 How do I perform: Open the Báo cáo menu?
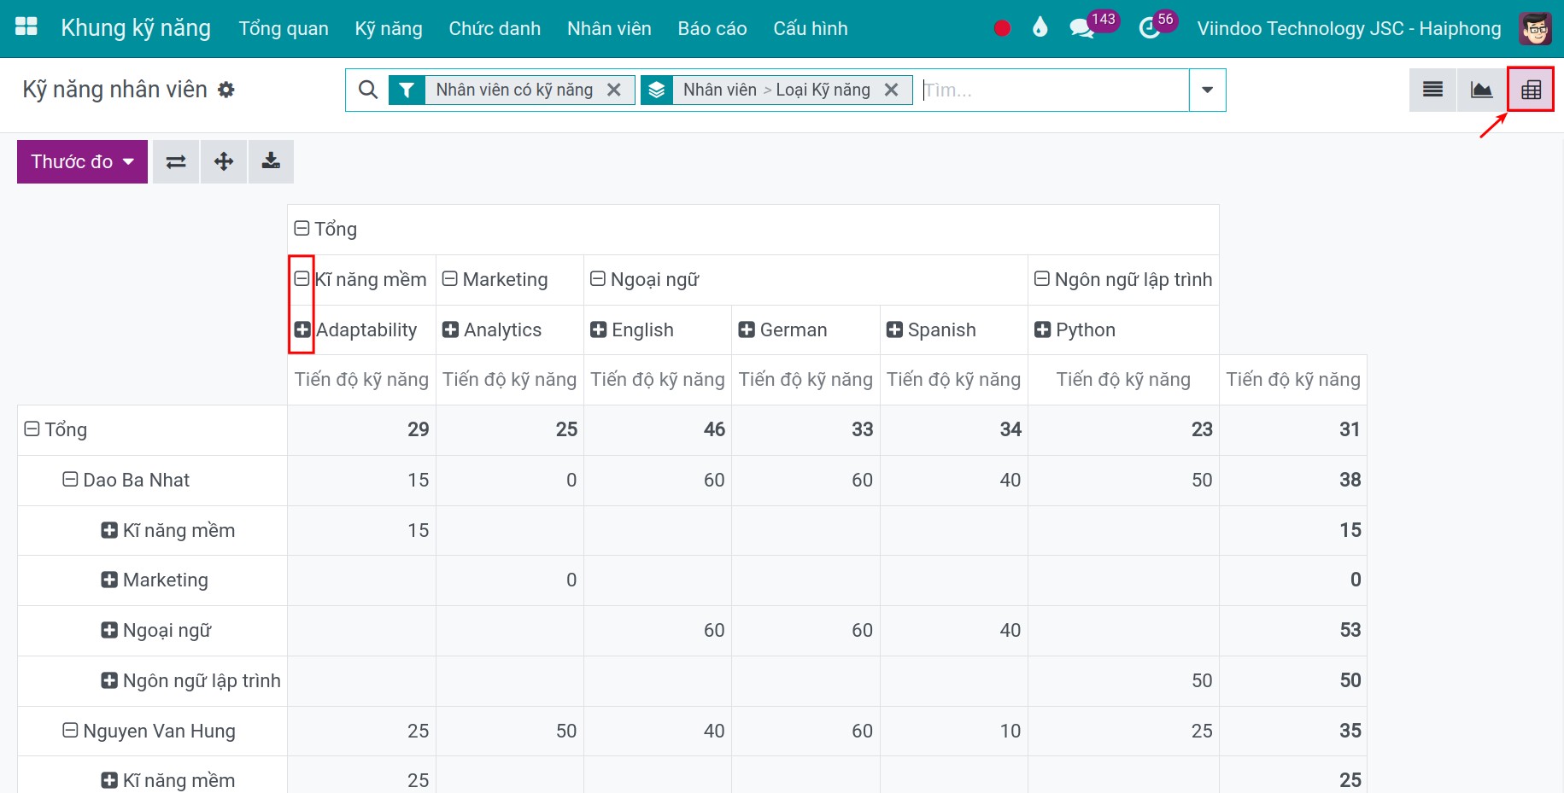712,28
